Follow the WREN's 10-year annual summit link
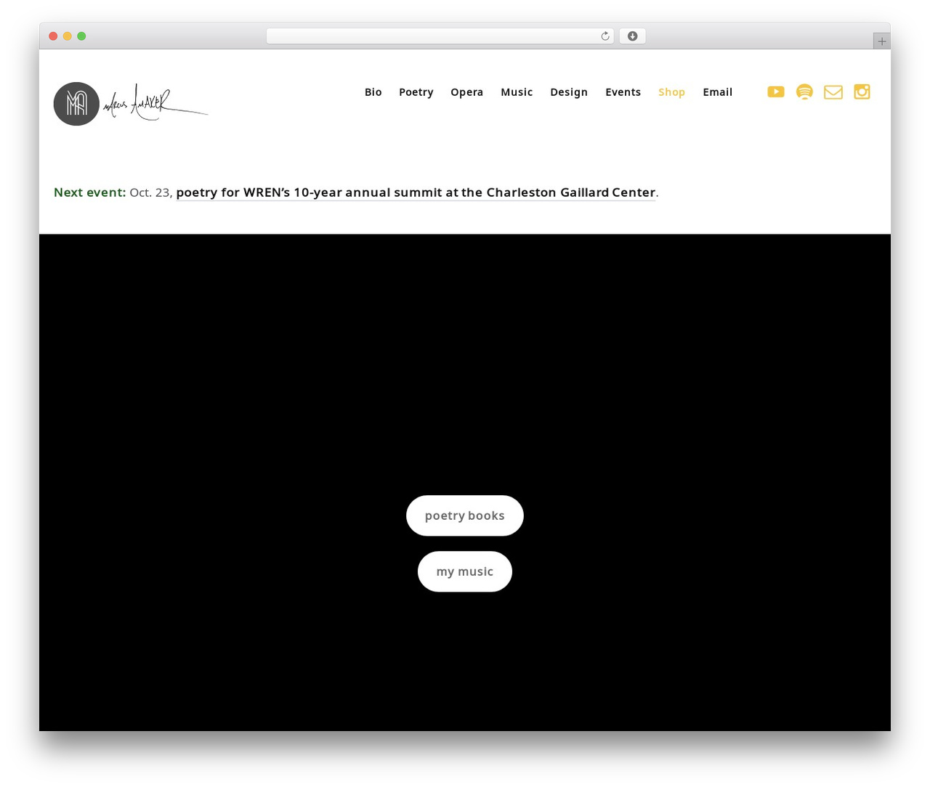Viewport: 930px width, 787px height. click(416, 192)
